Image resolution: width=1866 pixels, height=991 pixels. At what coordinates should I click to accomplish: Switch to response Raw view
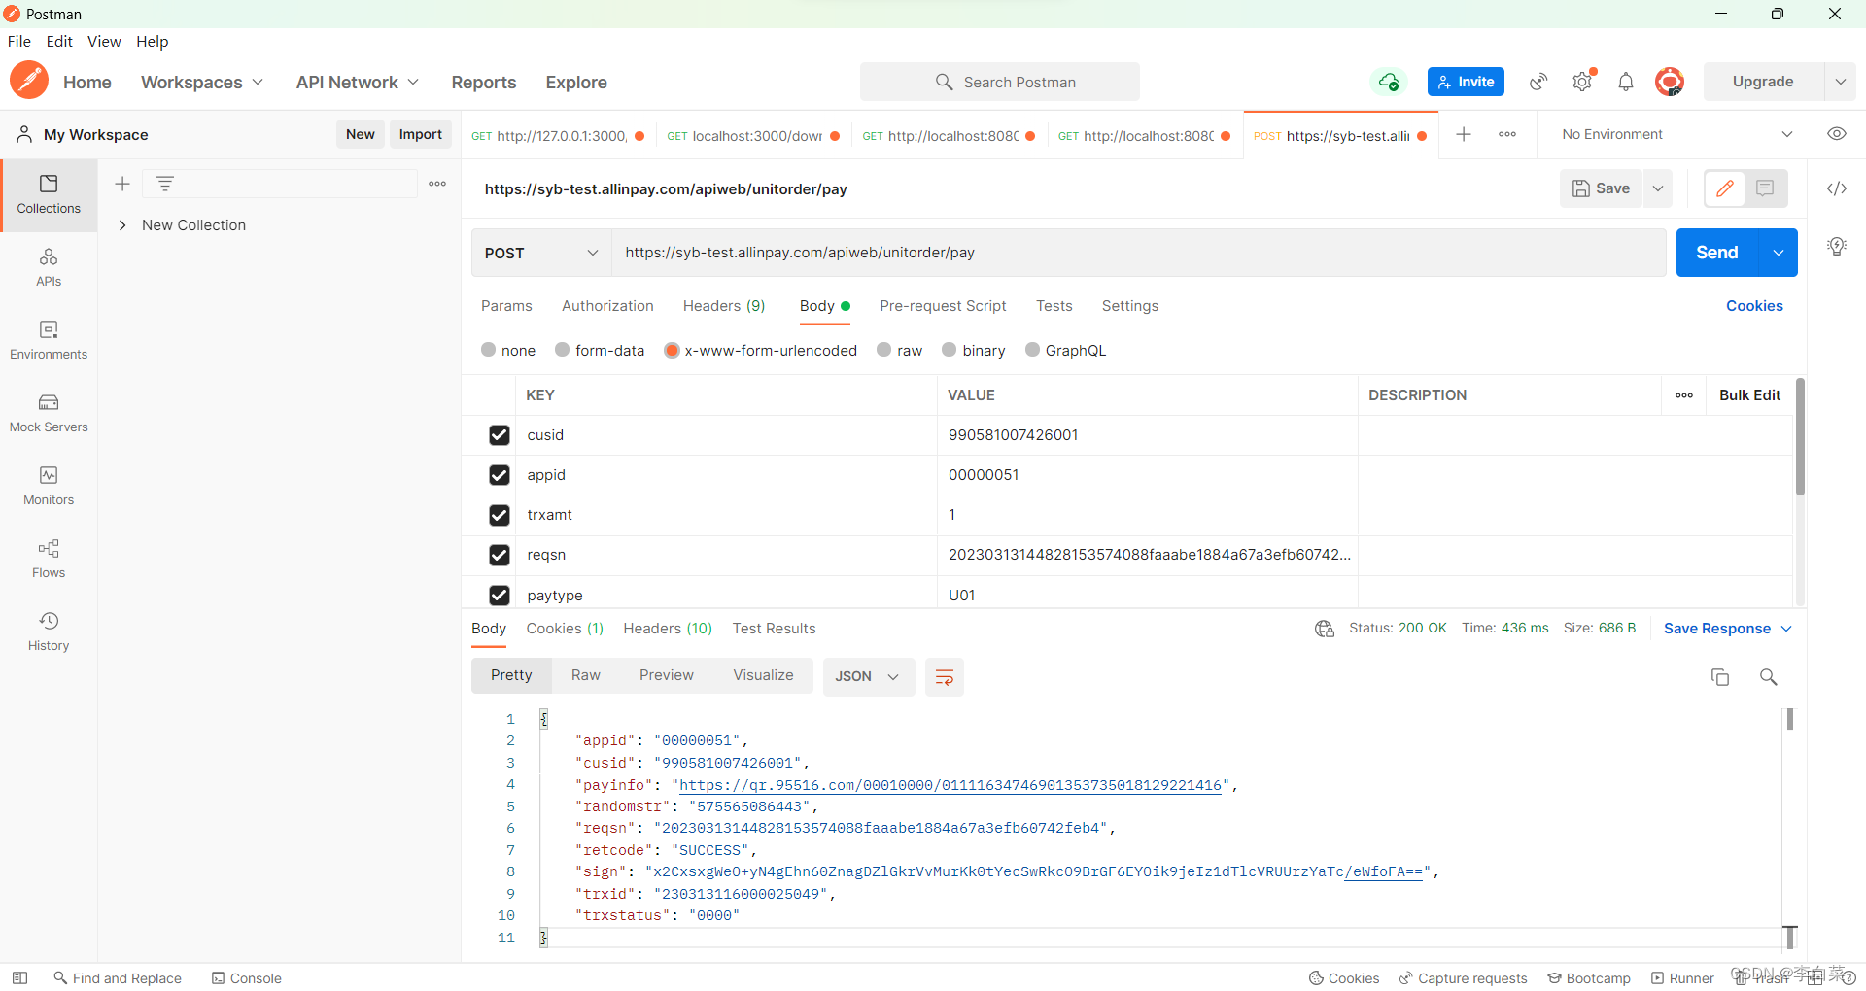click(x=585, y=675)
